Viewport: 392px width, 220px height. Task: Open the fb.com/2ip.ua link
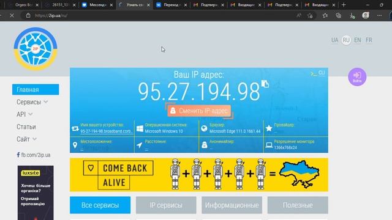tap(36, 155)
